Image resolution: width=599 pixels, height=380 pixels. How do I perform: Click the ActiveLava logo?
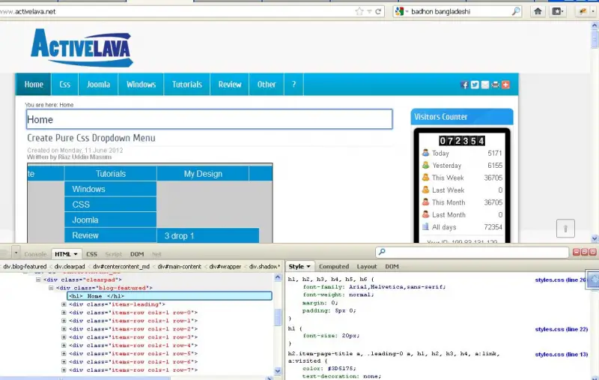click(82, 48)
